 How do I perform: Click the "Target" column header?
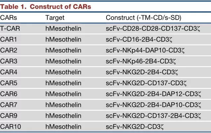pyautogui.click(x=55, y=17)
